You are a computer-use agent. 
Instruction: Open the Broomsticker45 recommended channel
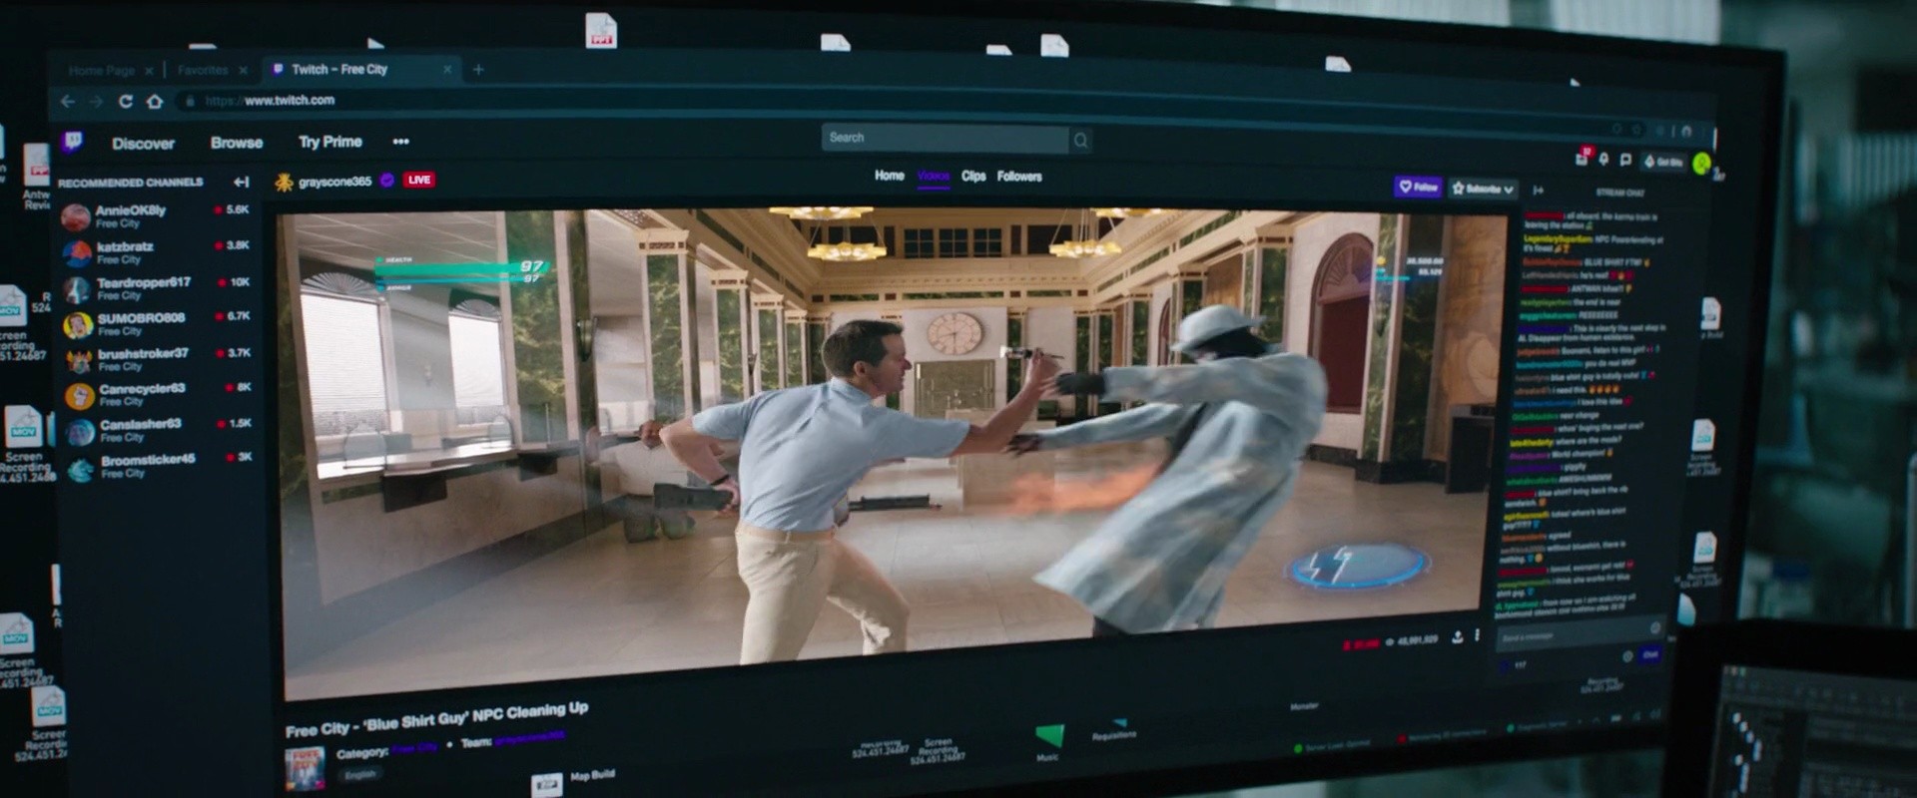tap(160, 466)
